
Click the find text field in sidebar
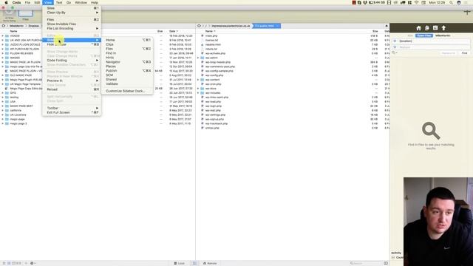(431, 41)
